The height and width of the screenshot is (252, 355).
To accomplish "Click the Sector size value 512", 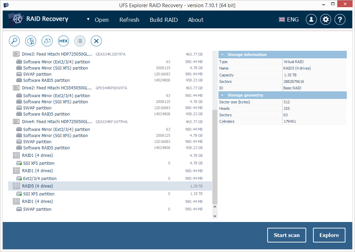I will coord(287,102).
